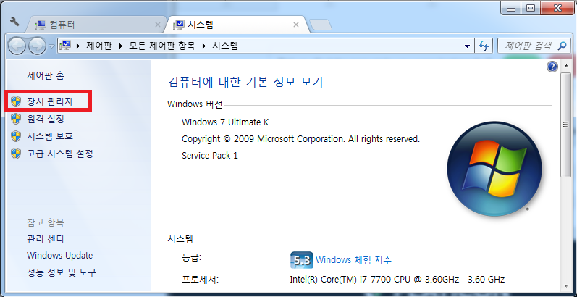The image size is (577, 297).
Task: Open a new tab
Action: pos(319,25)
